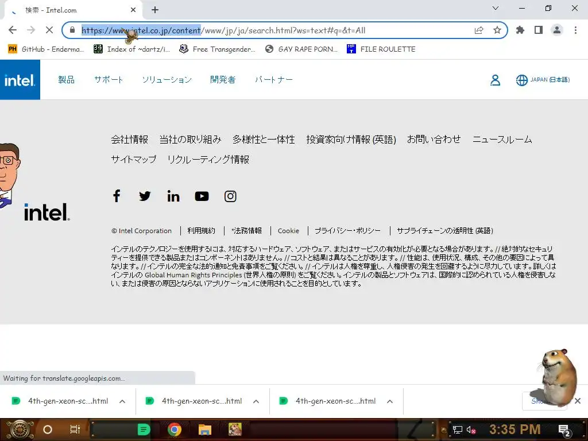Open the Cortana circle in taskbar
This screenshot has height=441, width=588.
[48, 430]
